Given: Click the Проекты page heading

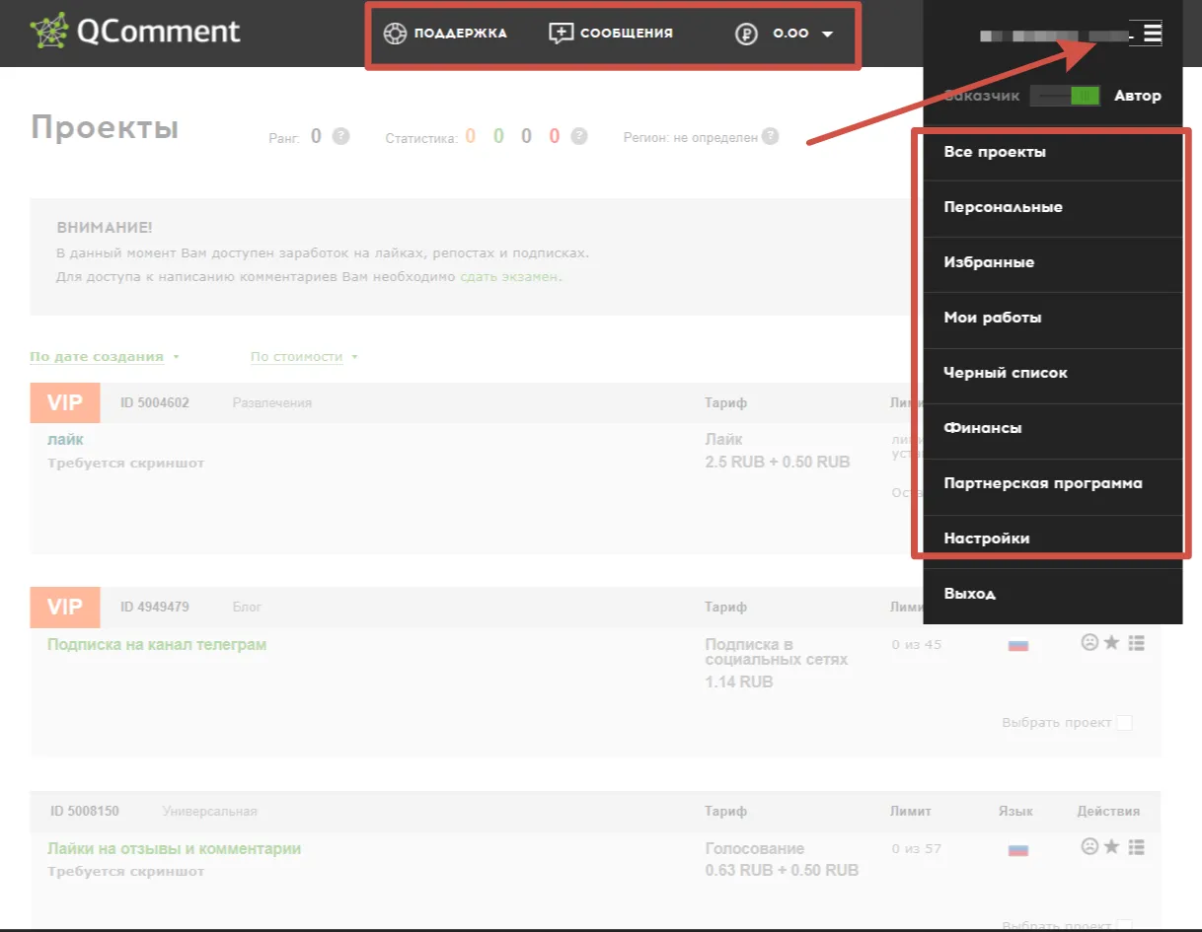Looking at the screenshot, I should pyautogui.click(x=105, y=127).
